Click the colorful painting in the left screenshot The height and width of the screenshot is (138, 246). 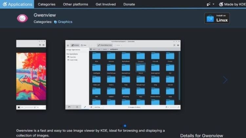[31, 76]
